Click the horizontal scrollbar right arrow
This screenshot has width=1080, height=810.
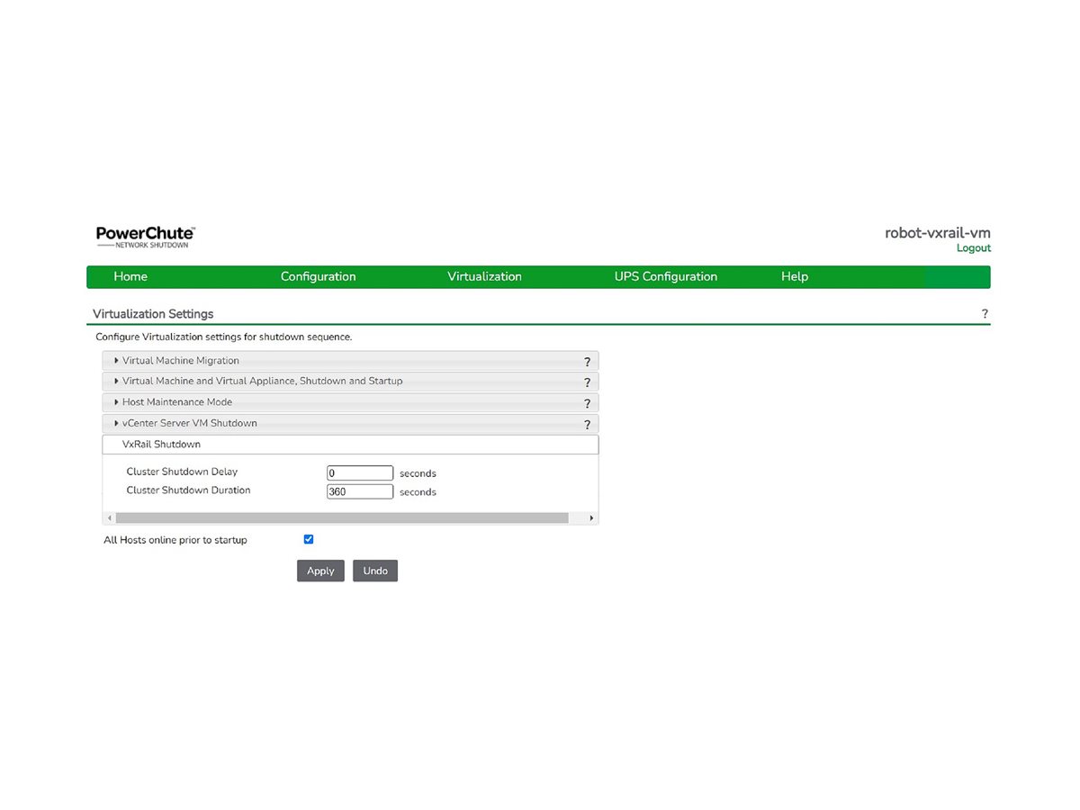click(591, 518)
